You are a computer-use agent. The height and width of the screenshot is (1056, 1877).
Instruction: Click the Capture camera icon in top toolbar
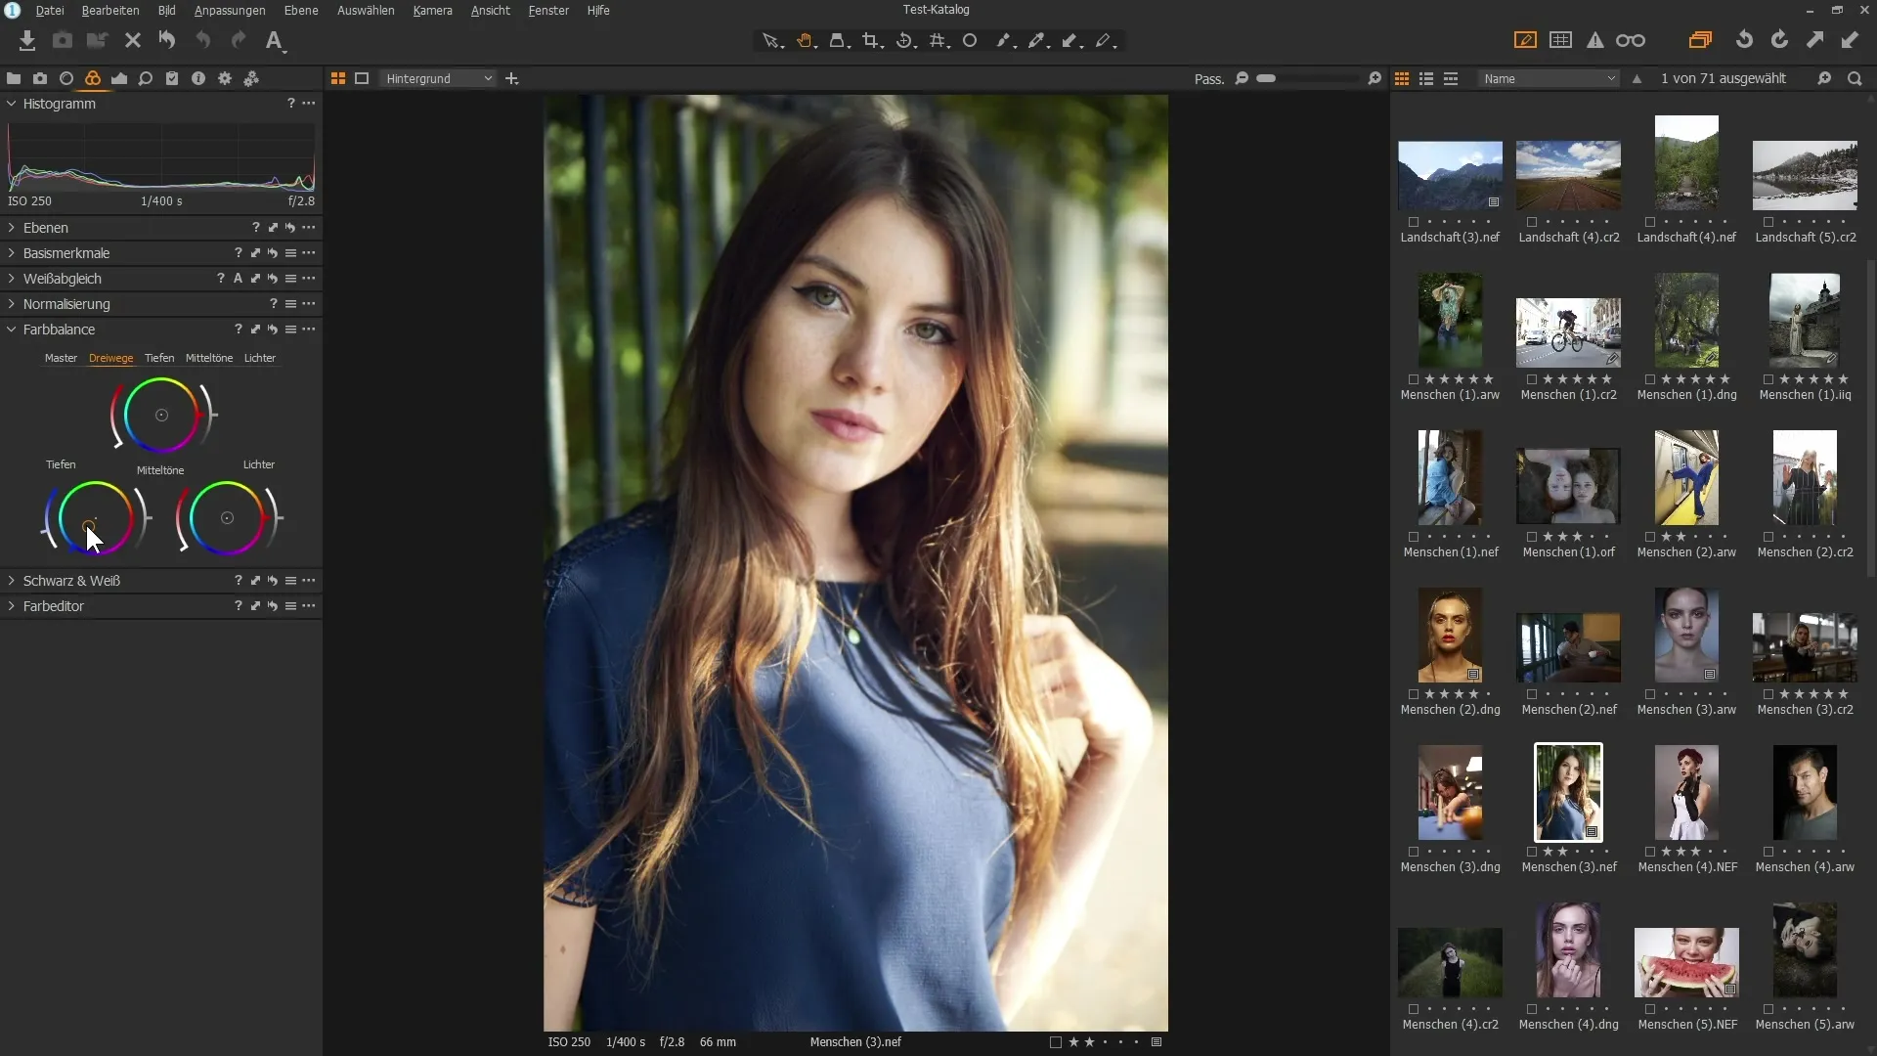coord(63,40)
